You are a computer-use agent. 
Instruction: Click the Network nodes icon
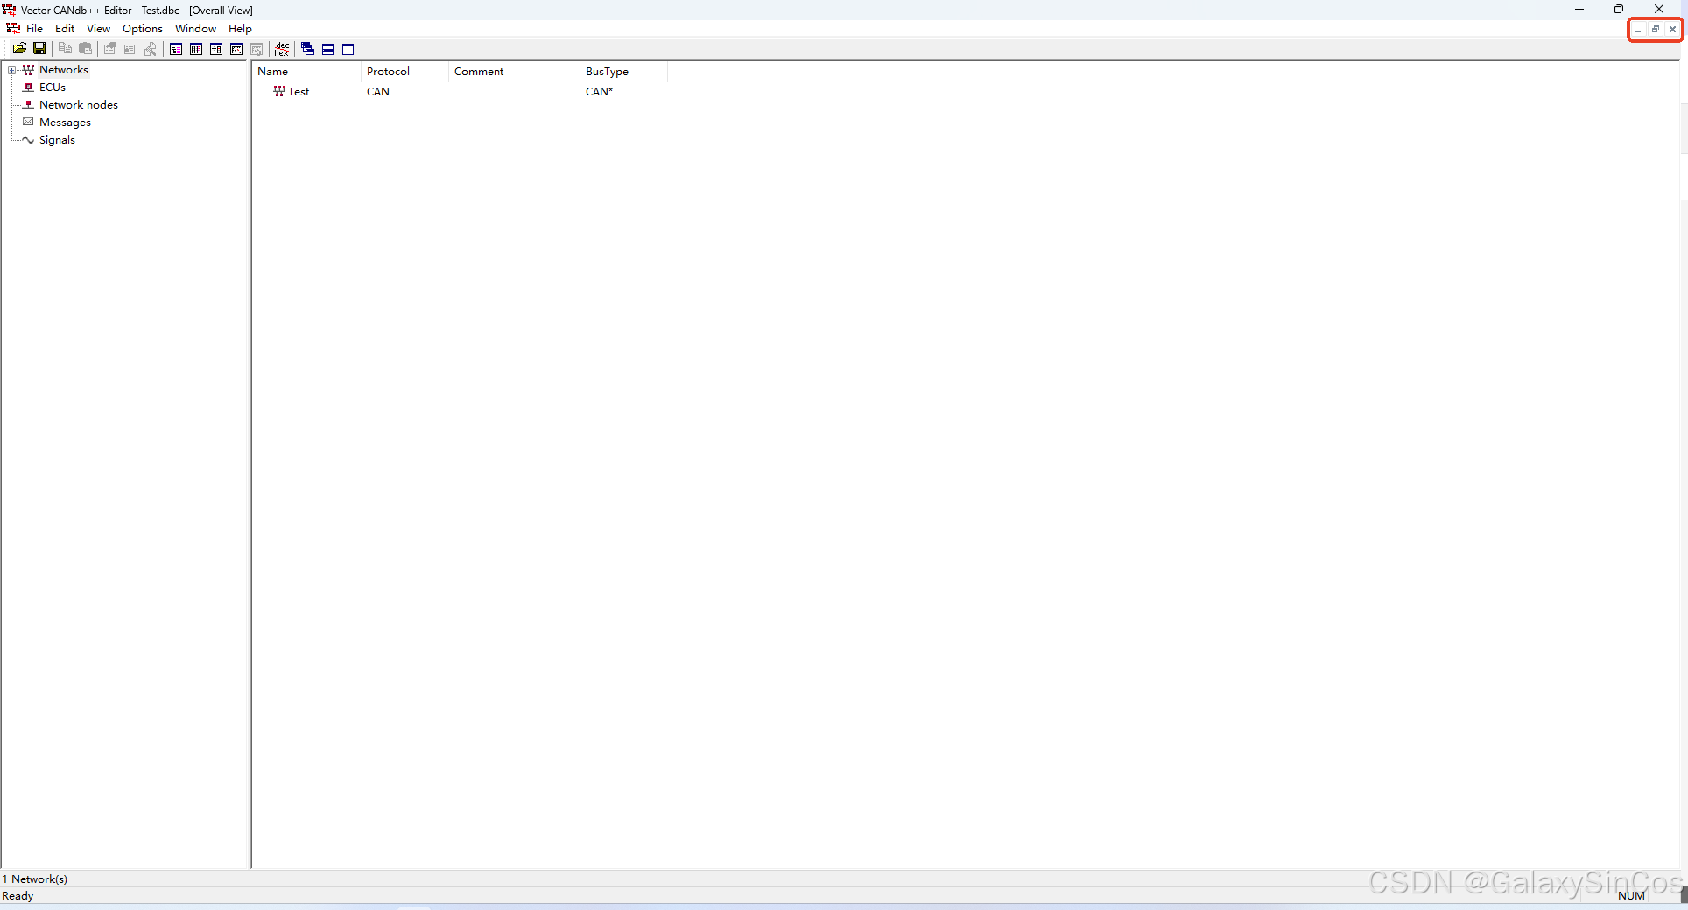28,104
